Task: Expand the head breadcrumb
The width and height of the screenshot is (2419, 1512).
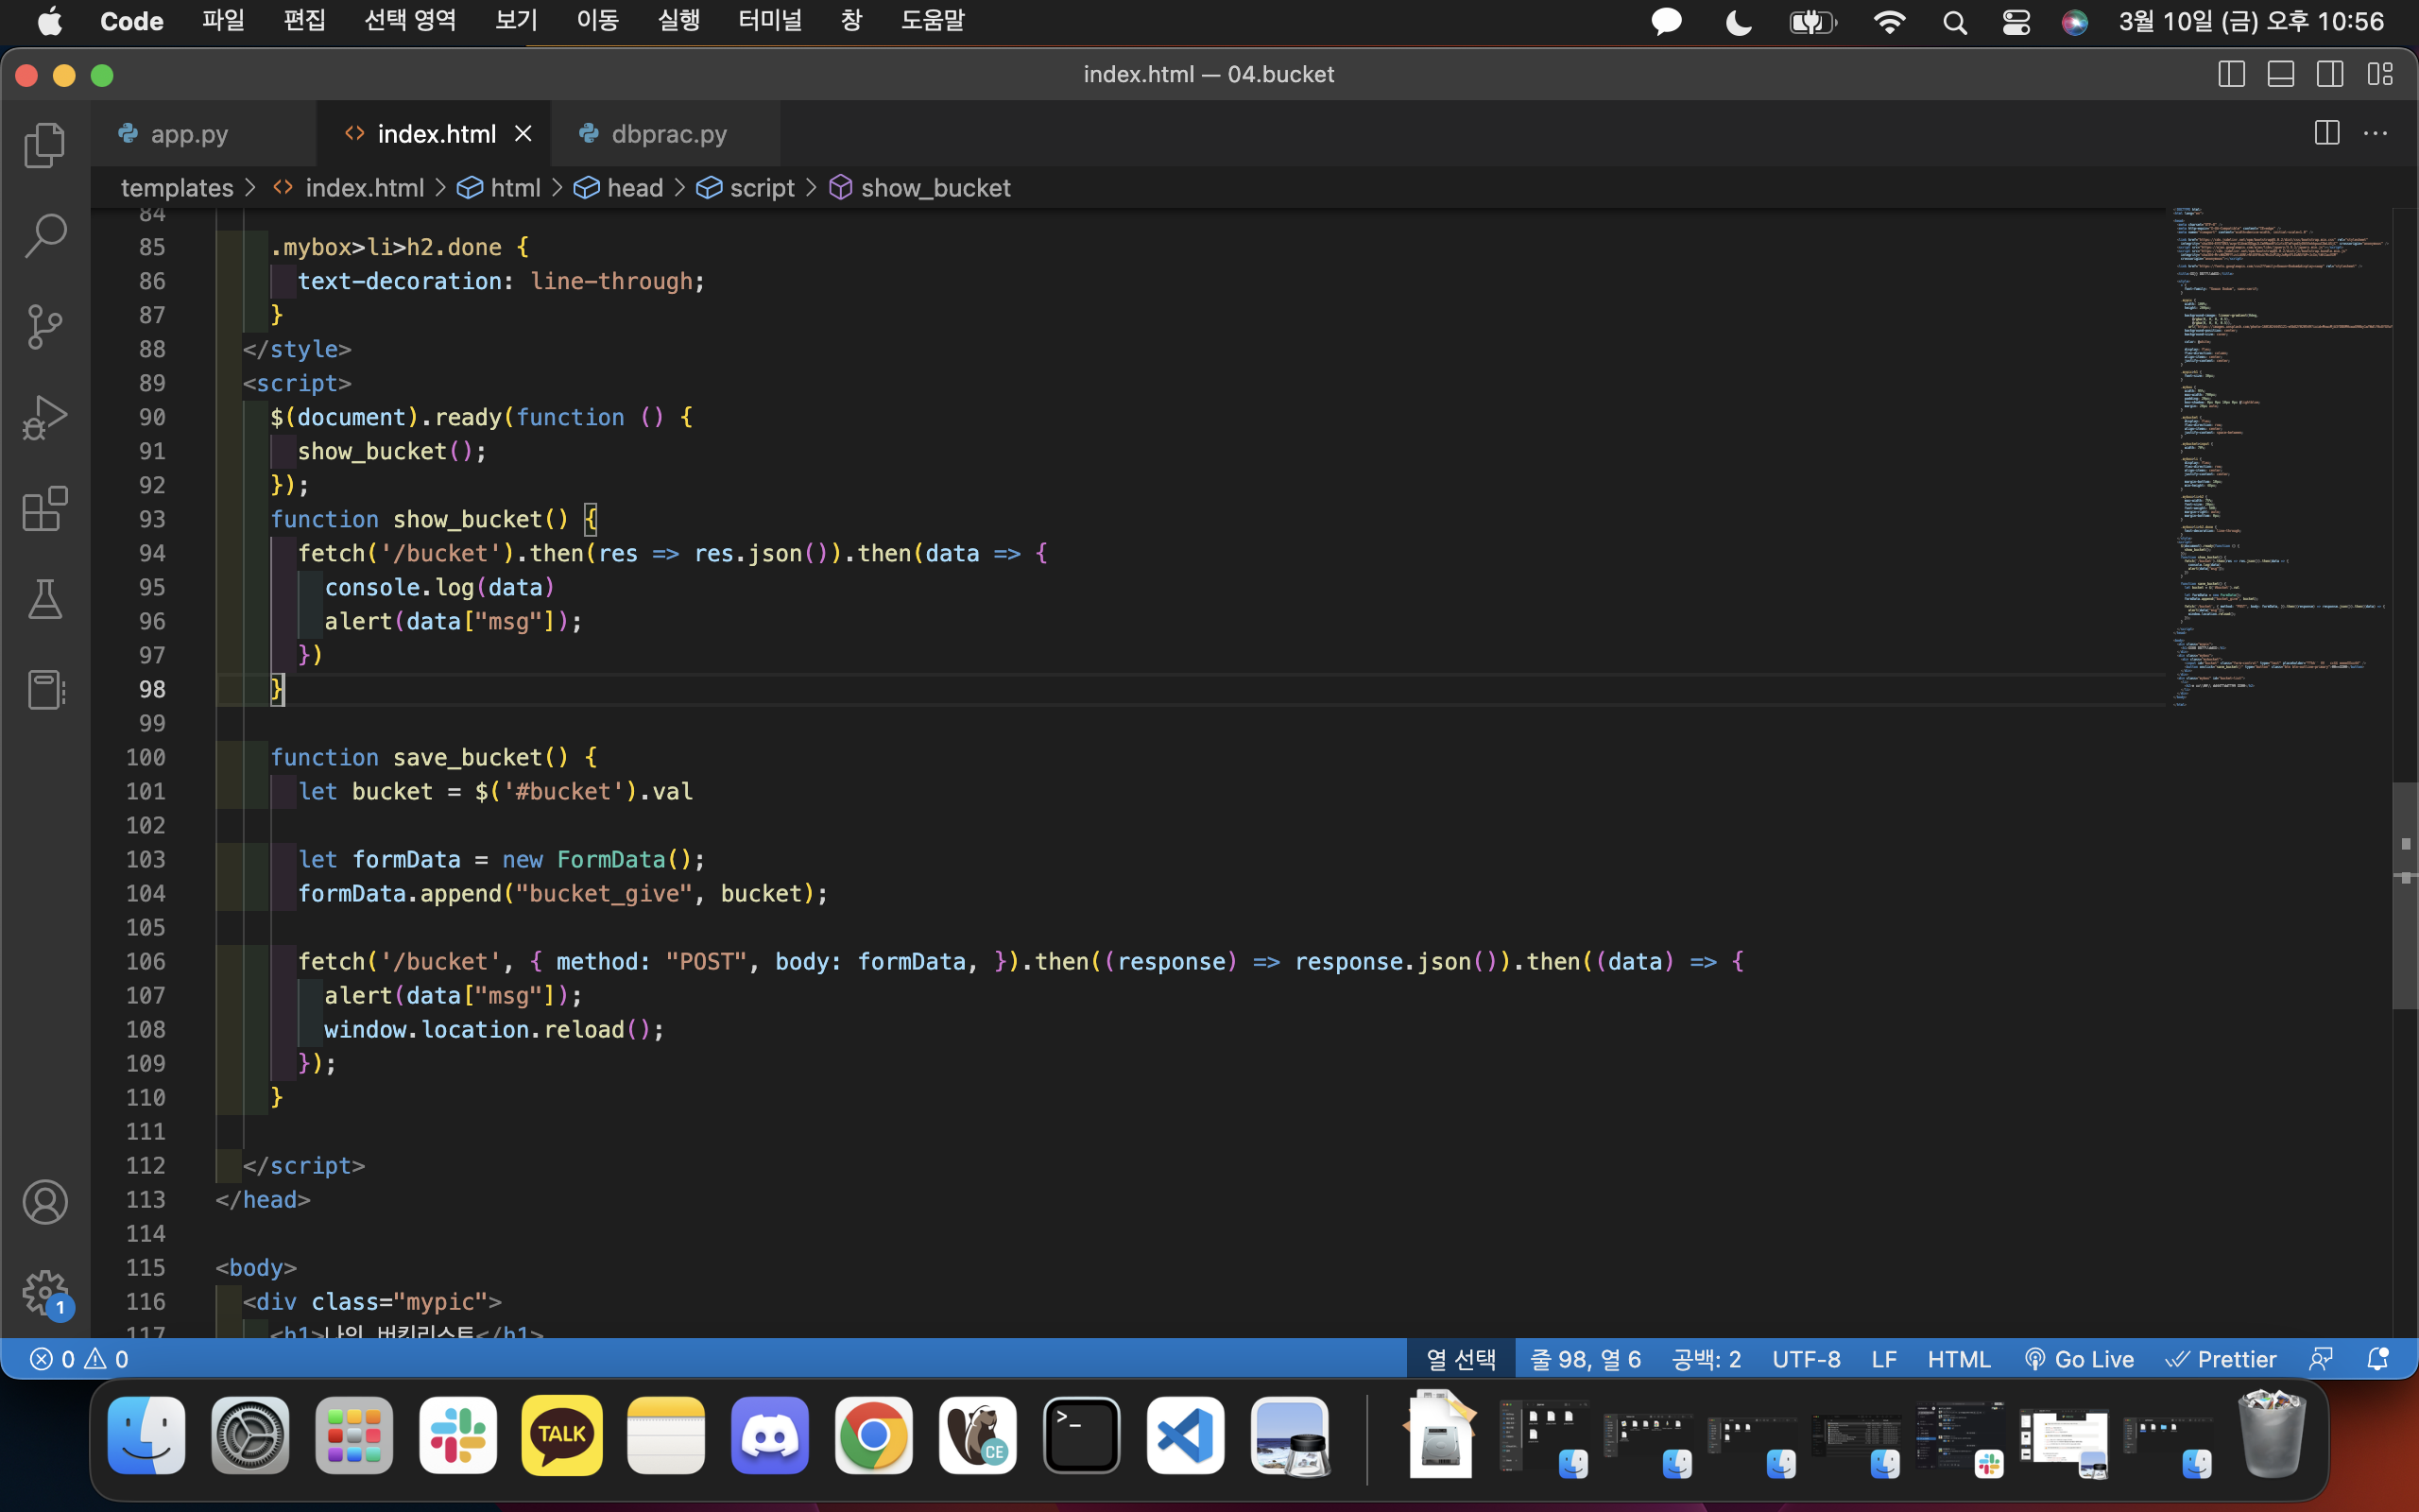Action: click(620, 188)
